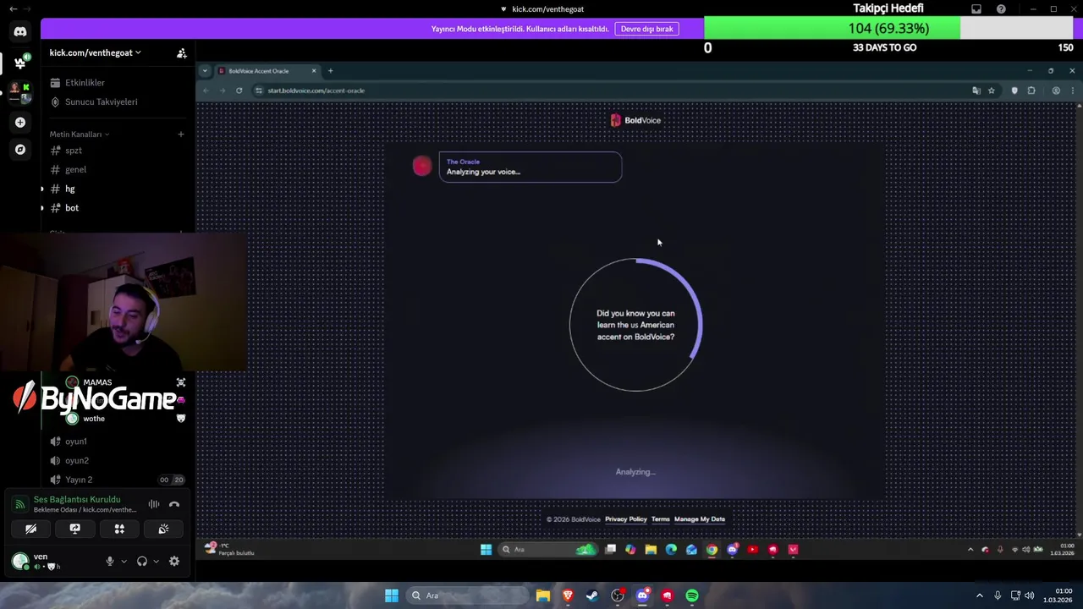The image size is (1083, 609).
Task: Open the Privacy Policy link
Action: 625,519
